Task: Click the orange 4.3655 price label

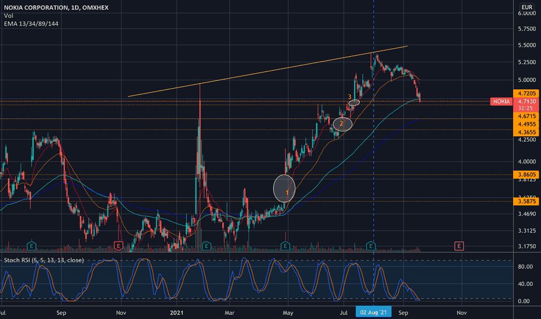Action: click(x=526, y=132)
